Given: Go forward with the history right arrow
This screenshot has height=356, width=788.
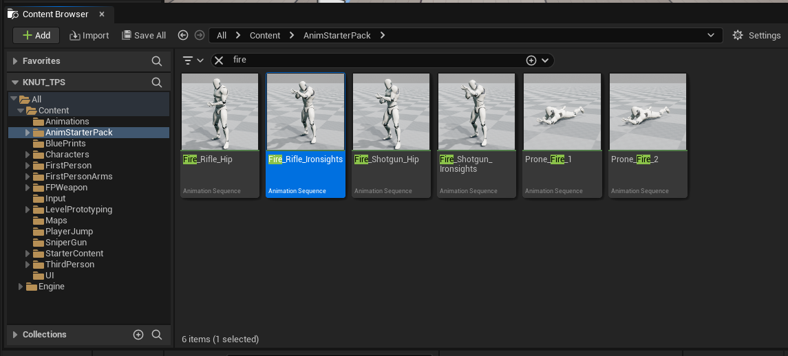Looking at the screenshot, I should coord(200,35).
